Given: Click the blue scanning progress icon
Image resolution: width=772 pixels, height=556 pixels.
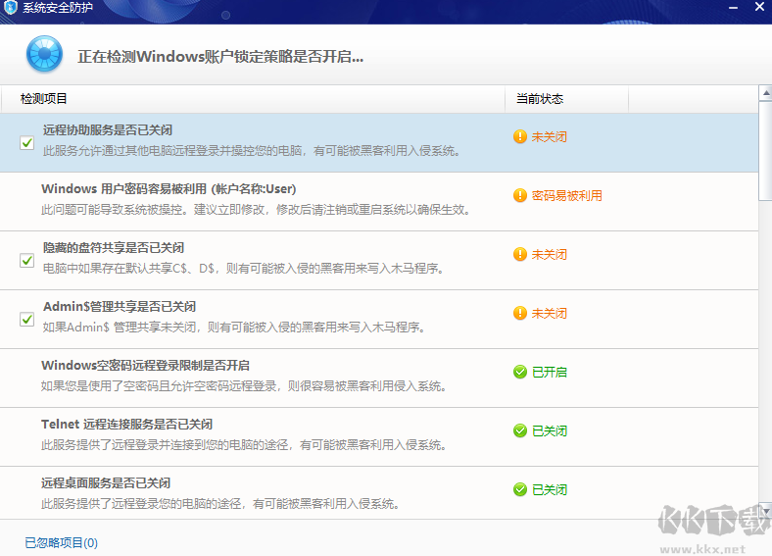Looking at the screenshot, I should tap(44, 55).
